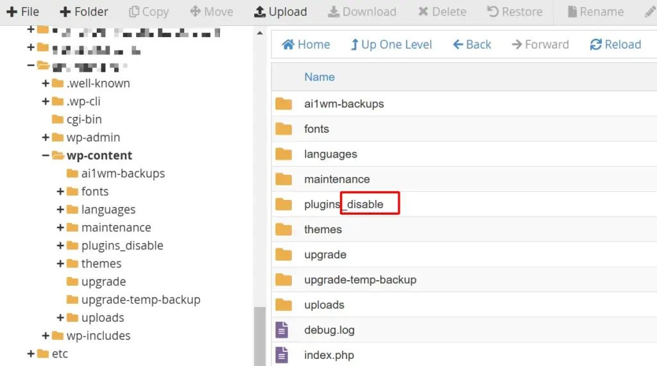Screen dimensions: 657x366
Task: Click the Copy toolbar button
Action: click(x=148, y=12)
